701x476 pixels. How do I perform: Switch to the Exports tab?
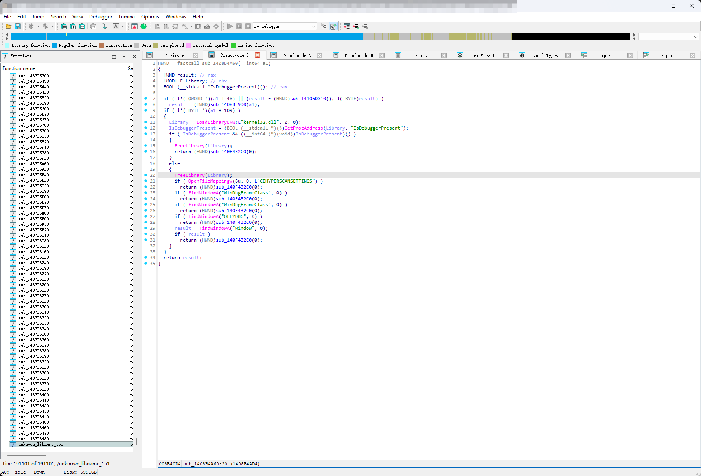coord(669,55)
